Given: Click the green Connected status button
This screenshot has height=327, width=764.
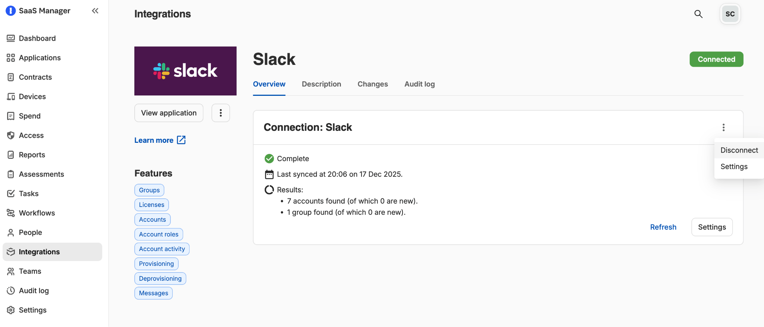Looking at the screenshot, I should click(716, 59).
